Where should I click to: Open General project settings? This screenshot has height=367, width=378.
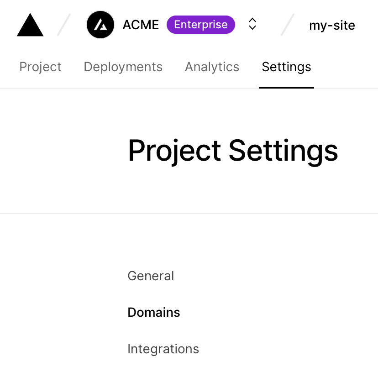(x=151, y=276)
